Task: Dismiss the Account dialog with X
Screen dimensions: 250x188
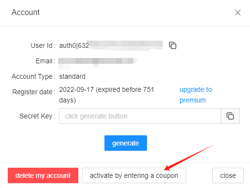Action: [x=238, y=13]
